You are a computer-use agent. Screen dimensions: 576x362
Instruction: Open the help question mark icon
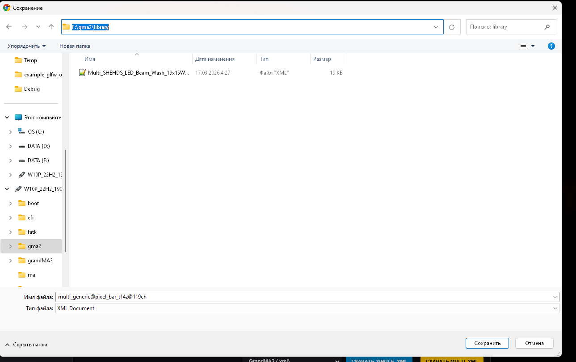click(551, 46)
